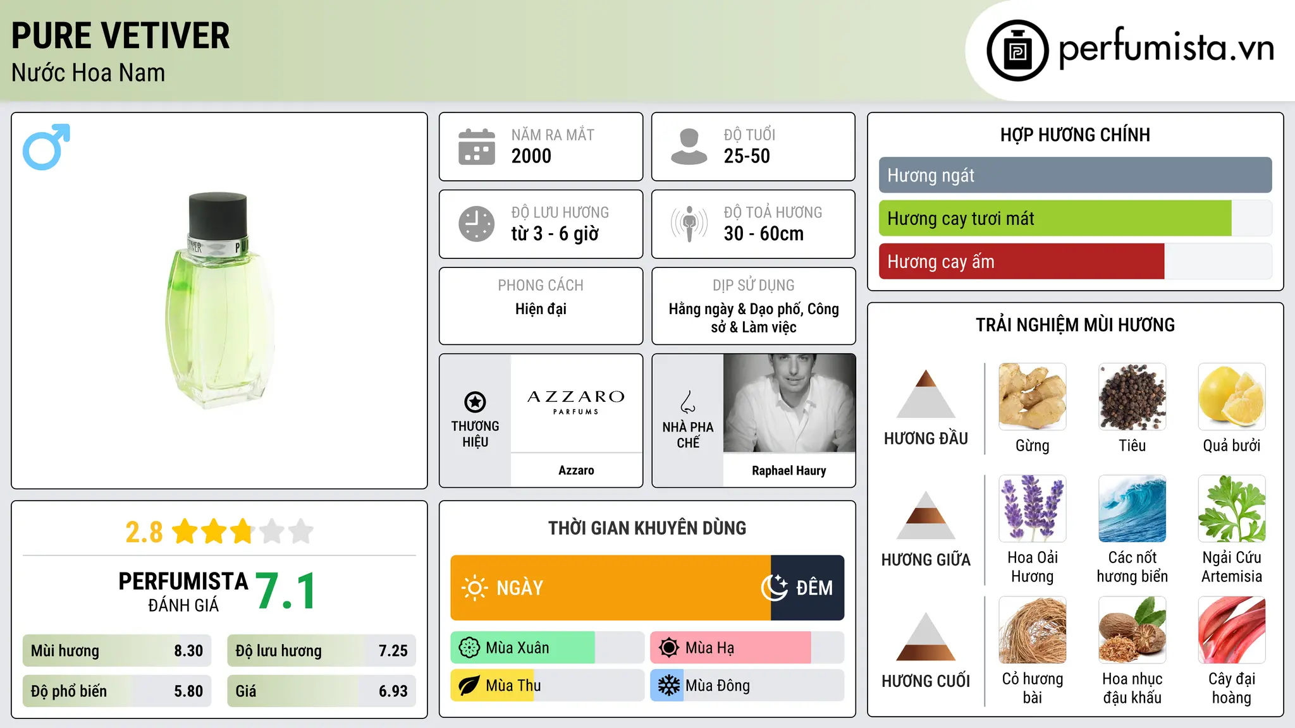Screen dimensions: 1295x728
Task: Click the THỜI GIAN KHUYÊN DÙNG heading
Action: [647, 528]
